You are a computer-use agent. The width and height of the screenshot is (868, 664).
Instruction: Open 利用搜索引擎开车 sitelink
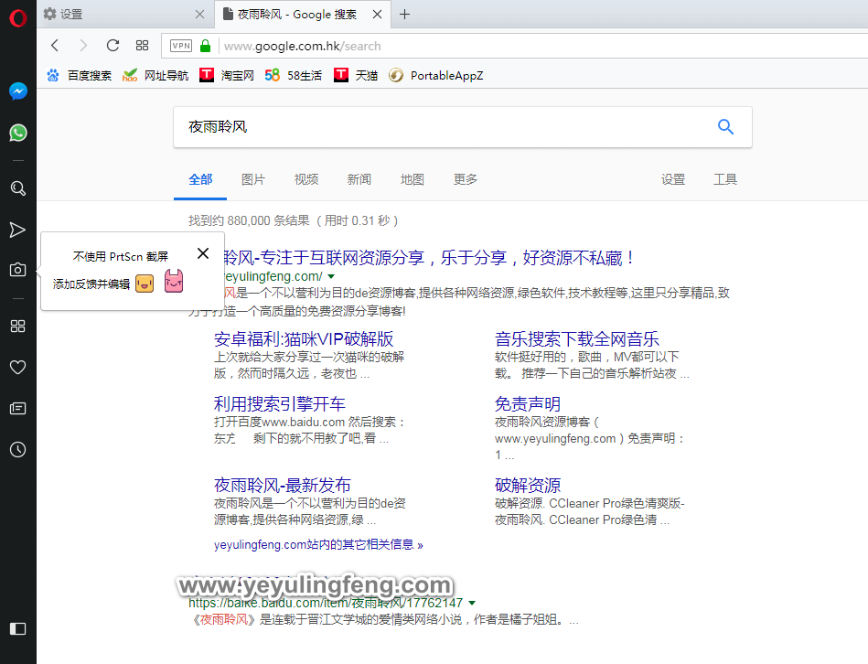pos(280,404)
